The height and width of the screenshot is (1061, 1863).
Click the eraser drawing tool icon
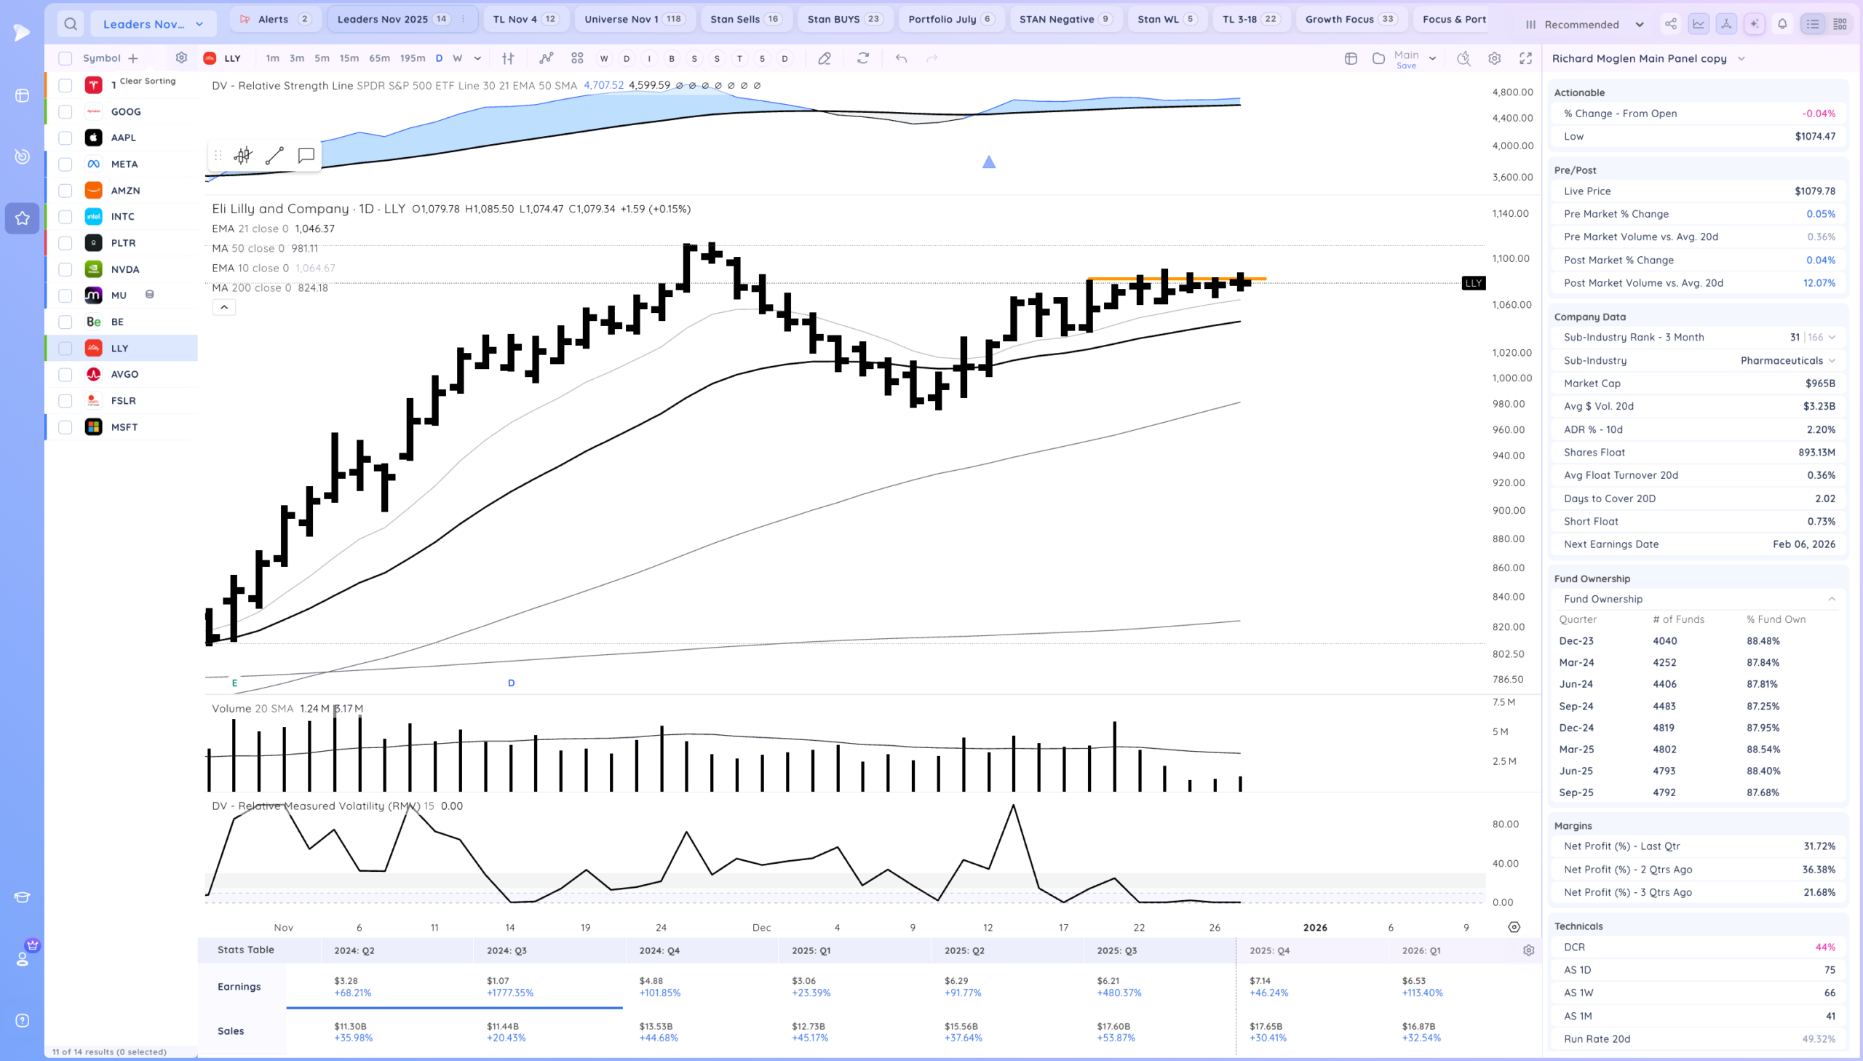coord(824,58)
